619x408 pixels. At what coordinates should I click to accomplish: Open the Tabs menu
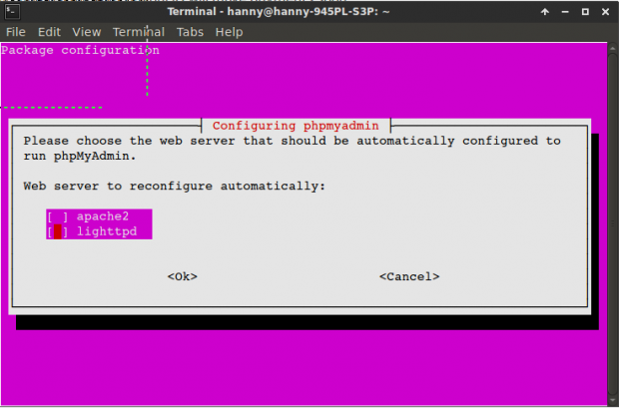coord(190,32)
